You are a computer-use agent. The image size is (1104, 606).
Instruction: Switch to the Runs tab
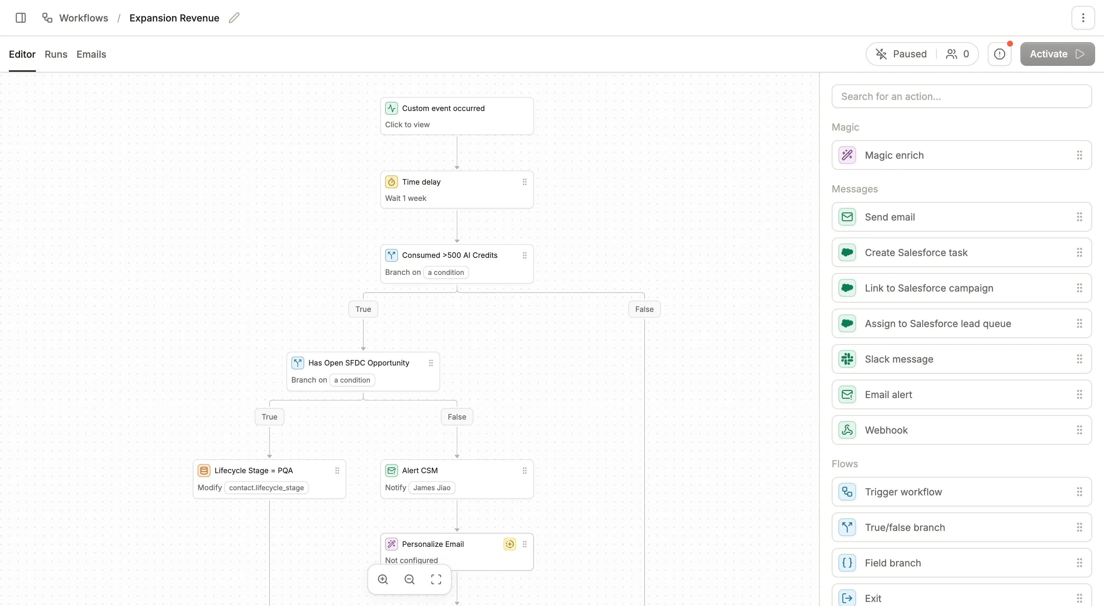coord(56,54)
